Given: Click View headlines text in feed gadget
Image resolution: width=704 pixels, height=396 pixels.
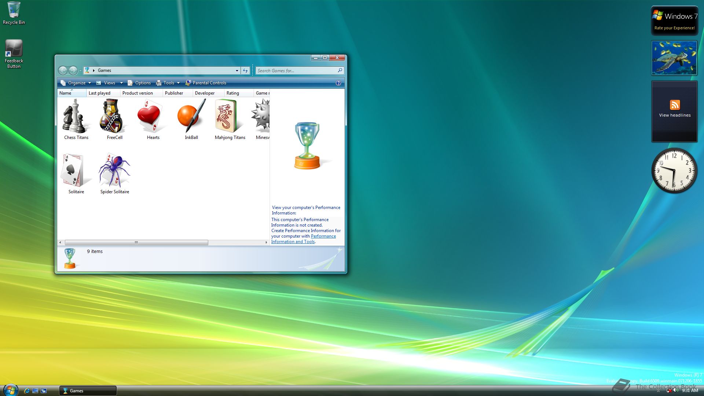Looking at the screenshot, I should click(x=675, y=115).
